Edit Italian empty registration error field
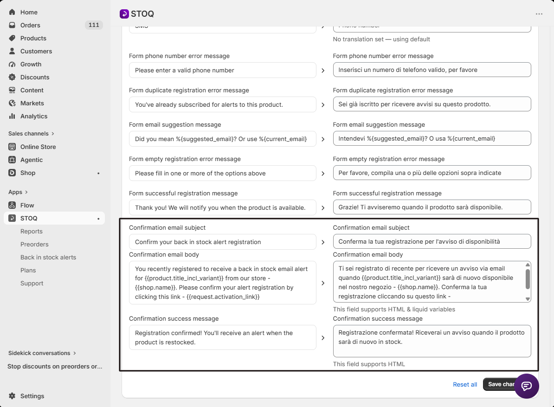This screenshot has width=554, height=407. (432, 173)
